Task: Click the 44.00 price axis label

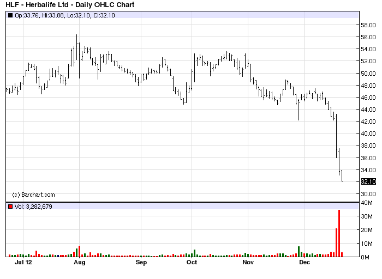Action: pos(368,110)
